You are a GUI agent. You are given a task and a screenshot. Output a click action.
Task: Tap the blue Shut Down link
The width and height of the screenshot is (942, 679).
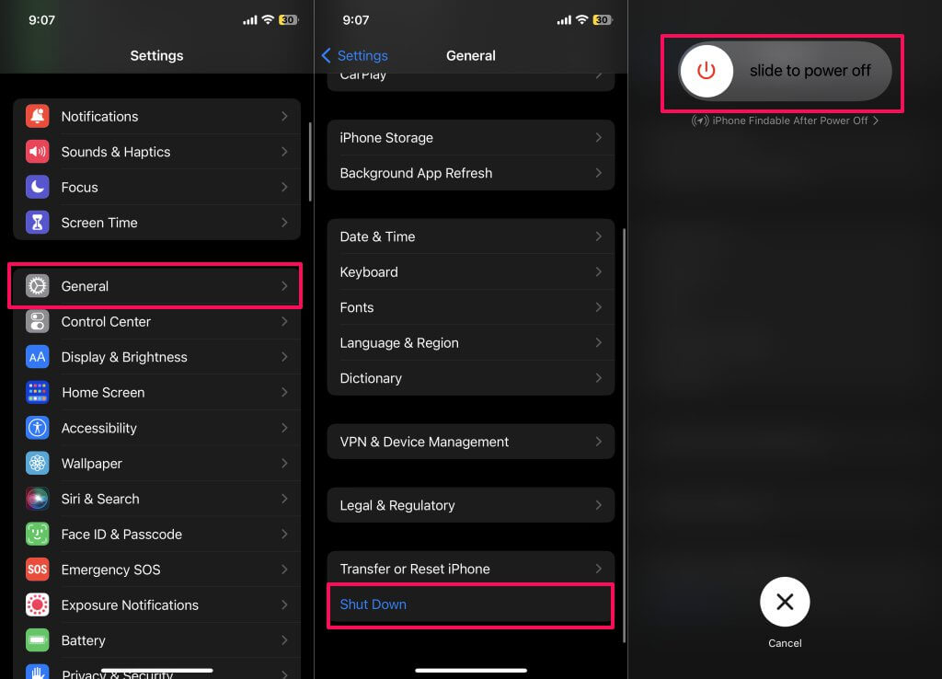pyautogui.click(x=373, y=604)
